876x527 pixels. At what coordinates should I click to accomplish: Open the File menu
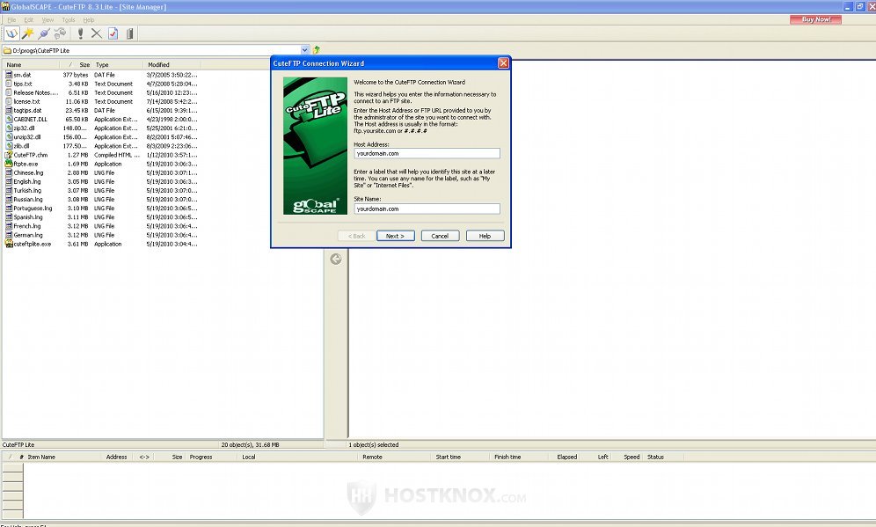11,19
